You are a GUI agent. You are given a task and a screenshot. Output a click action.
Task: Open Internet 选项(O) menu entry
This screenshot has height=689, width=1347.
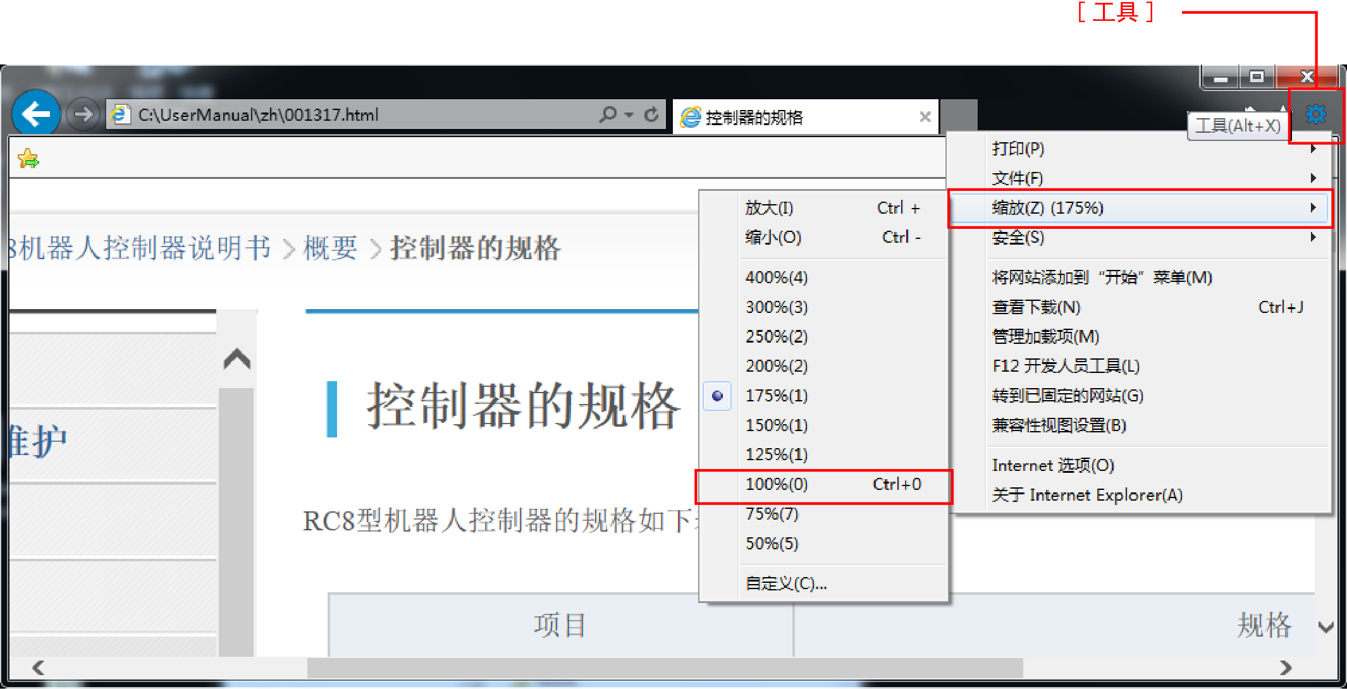pyautogui.click(x=1053, y=466)
